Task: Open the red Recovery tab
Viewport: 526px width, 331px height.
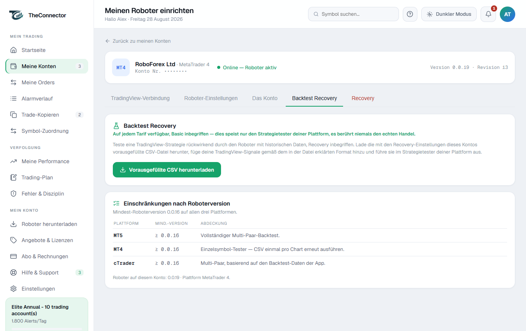Action: click(363, 98)
